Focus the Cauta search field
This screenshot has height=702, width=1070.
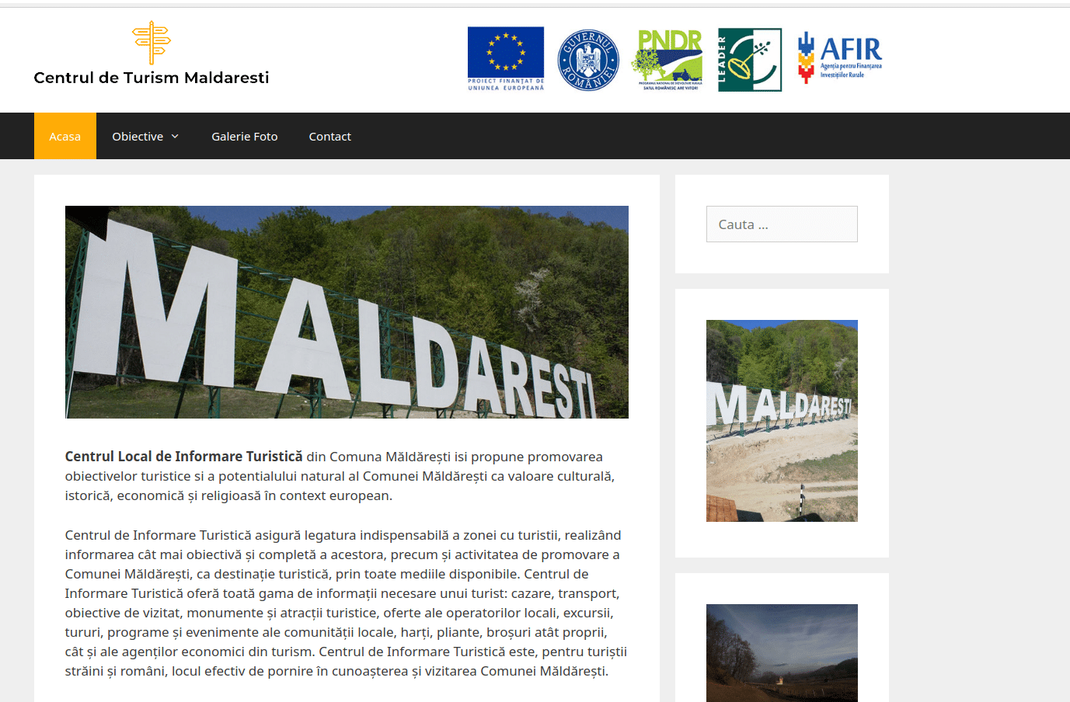pos(781,224)
